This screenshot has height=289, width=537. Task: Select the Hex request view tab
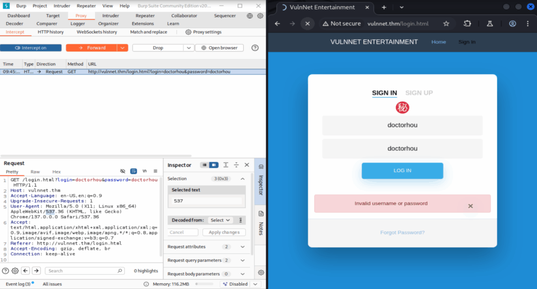(57, 172)
